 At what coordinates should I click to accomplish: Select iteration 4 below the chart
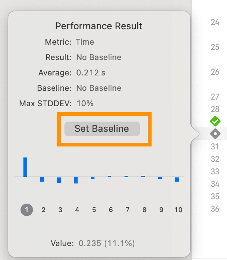77,210
